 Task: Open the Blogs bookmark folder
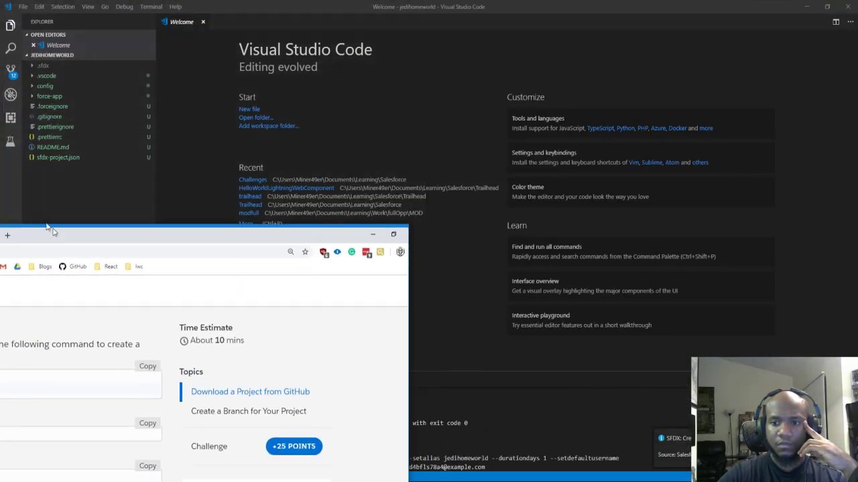point(40,266)
